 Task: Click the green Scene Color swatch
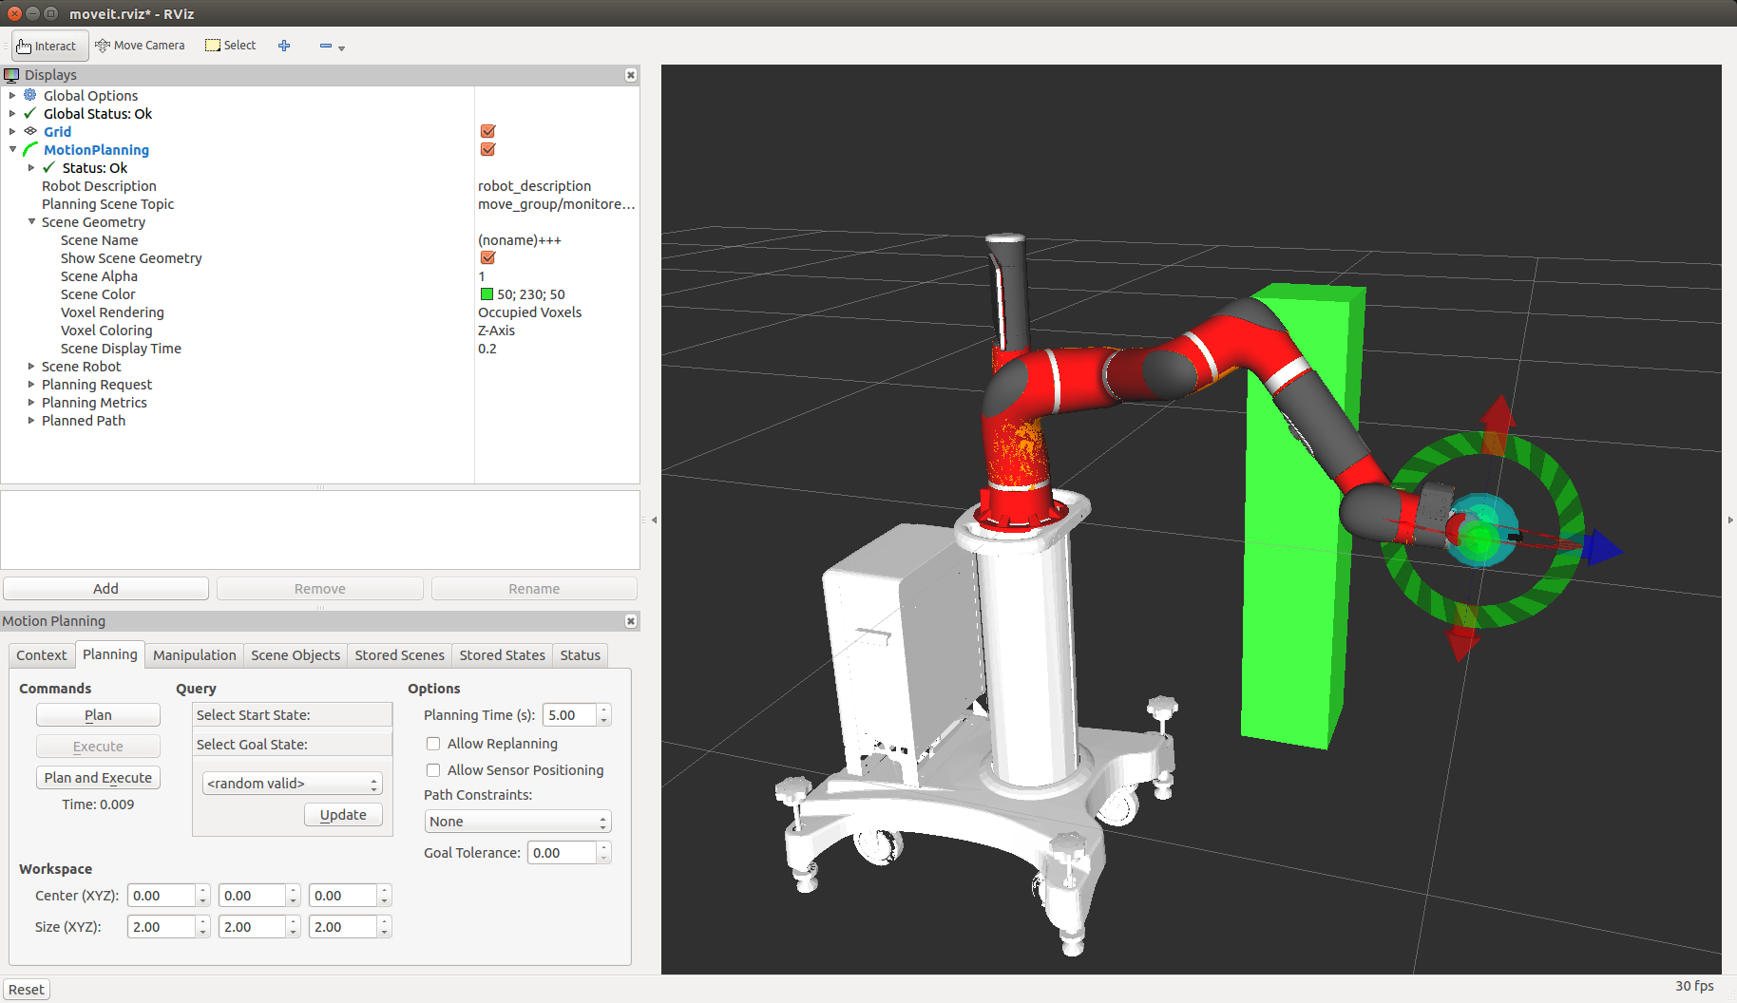[487, 294]
